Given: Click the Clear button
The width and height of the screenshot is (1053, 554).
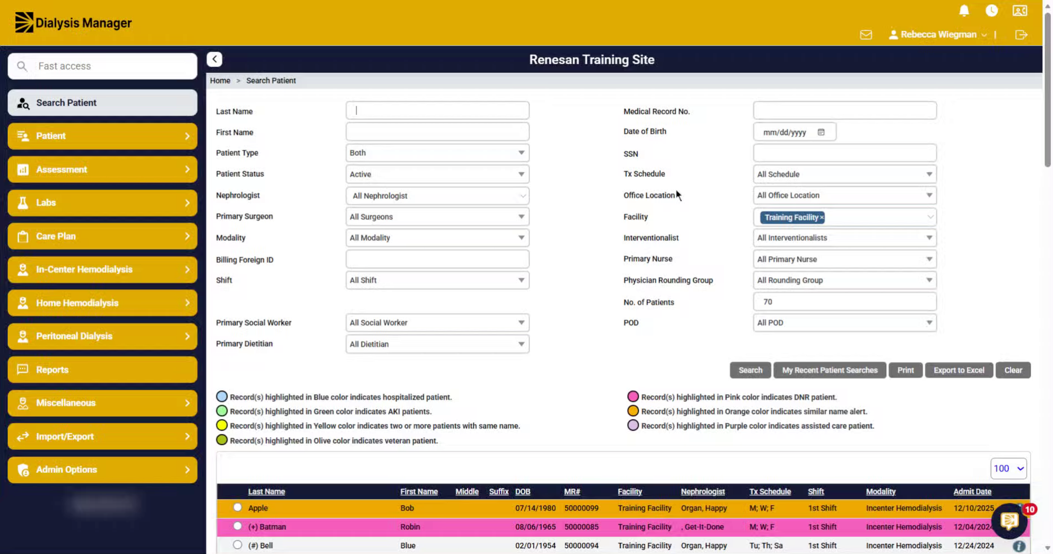Looking at the screenshot, I should click(x=1013, y=370).
